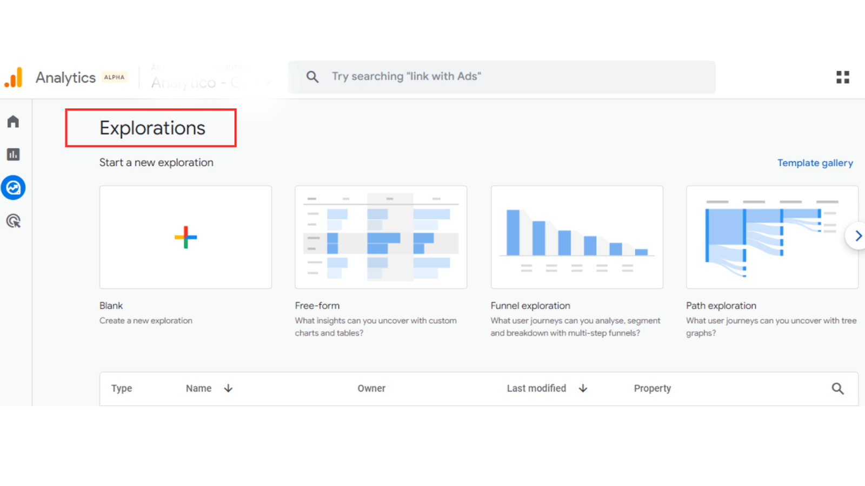Choose the Funnel exploration thumbnail

(x=576, y=237)
